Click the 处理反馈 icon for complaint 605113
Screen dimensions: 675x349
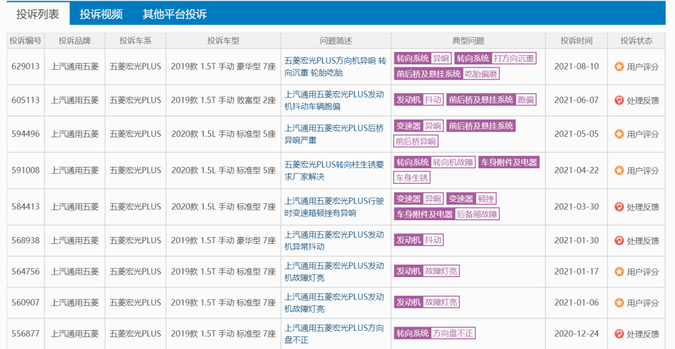[619, 101]
